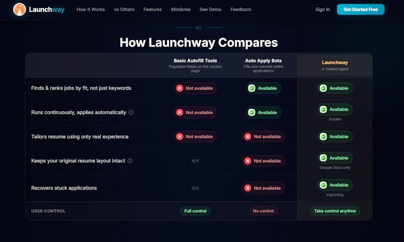The height and width of the screenshot is (242, 404).
Task: Click red X icon in Auto Apply Bots Keeps layout row
Action: (247, 161)
